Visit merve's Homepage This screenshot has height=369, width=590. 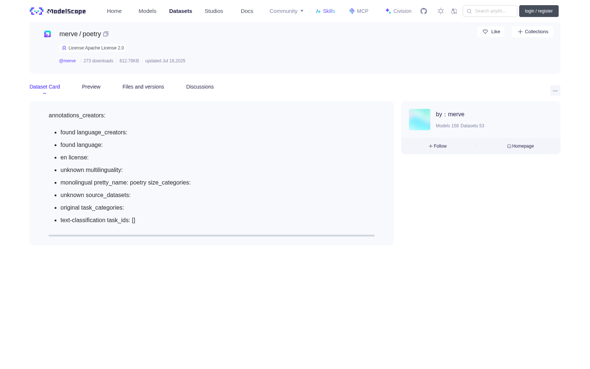pyautogui.click(x=520, y=146)
